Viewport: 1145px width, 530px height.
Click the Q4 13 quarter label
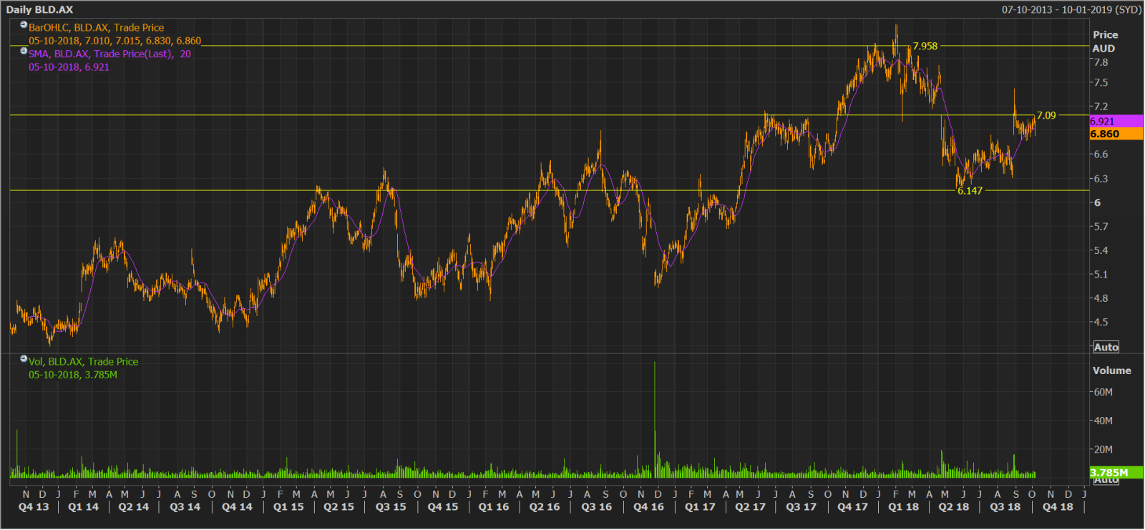point(34,506)
